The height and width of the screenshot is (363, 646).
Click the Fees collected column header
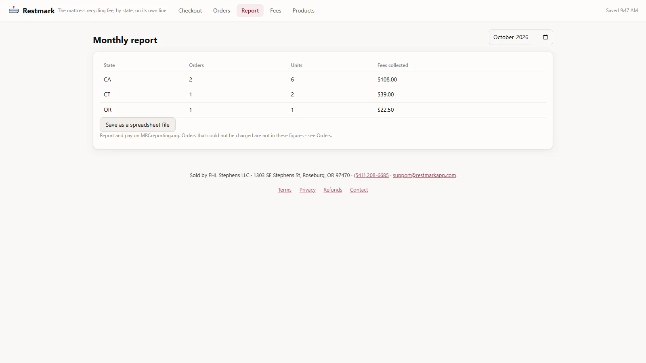click(393, 65)
